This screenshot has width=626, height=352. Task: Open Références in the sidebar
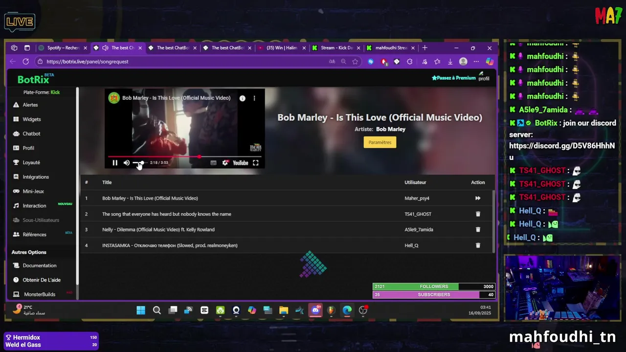[34, 235]
